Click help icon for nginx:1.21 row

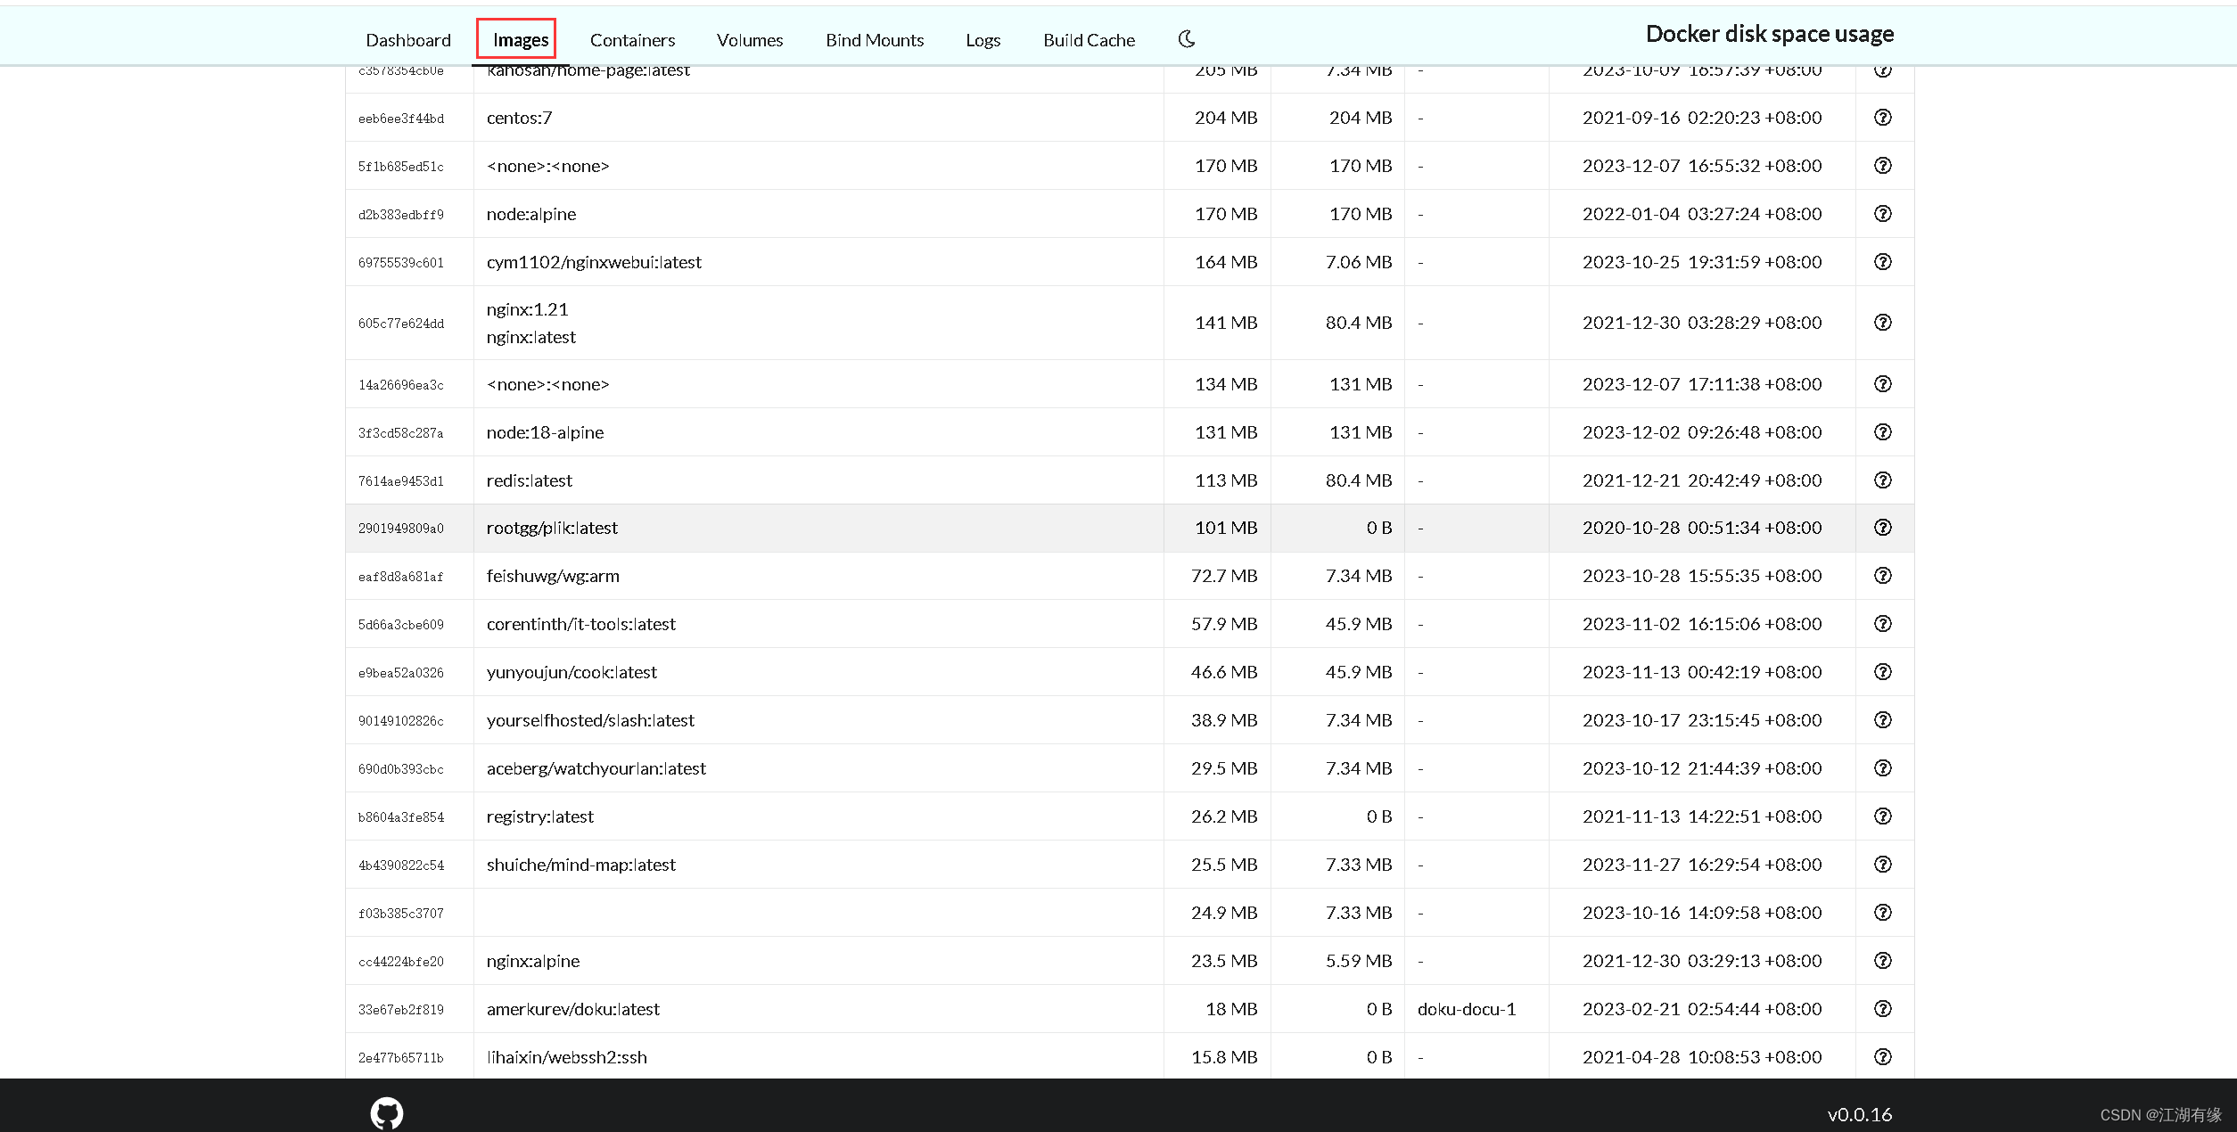(x=1882, y=323)
